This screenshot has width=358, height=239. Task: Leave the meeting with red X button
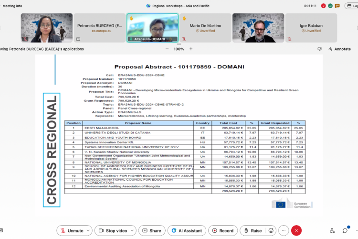click(296, 230)
